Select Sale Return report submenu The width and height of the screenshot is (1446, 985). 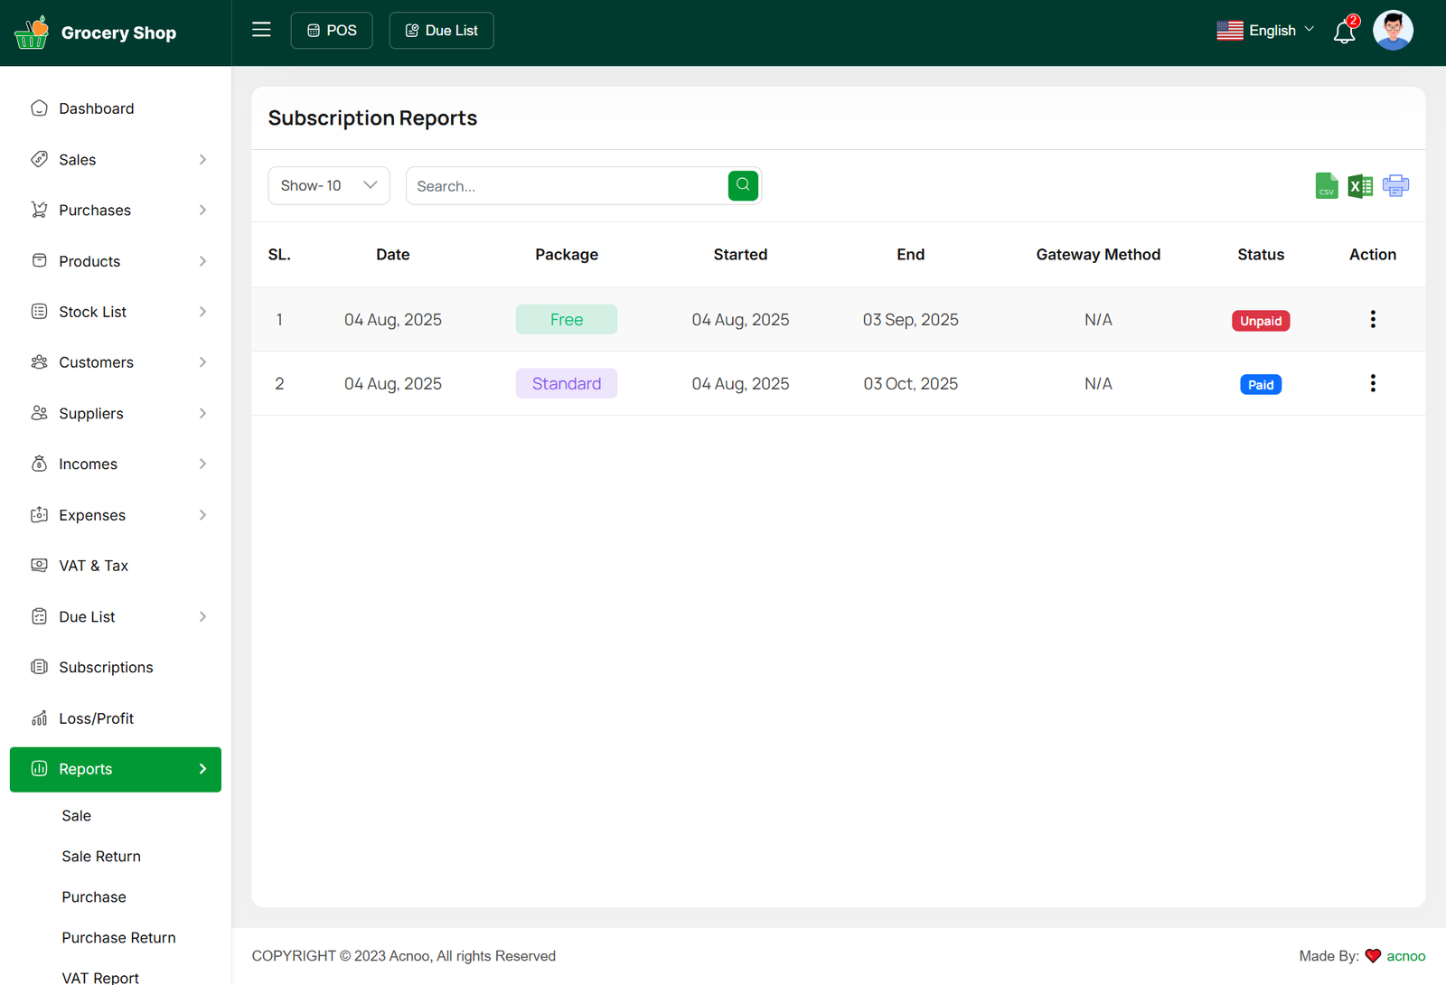click(x=101, y=856)
